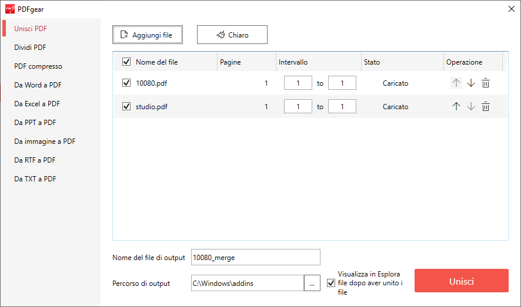
Task: Toggle the select-all 'Nome del file' checkbox
Action: pos(126,62)
